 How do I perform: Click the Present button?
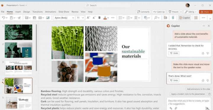click(174, 12)
